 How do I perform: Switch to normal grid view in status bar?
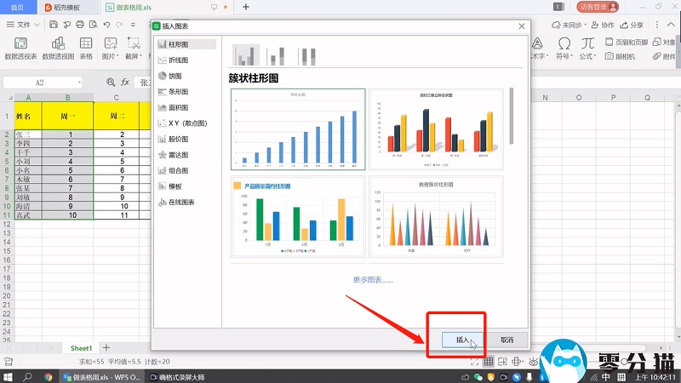pyautogui.click(x=489, y=362)
